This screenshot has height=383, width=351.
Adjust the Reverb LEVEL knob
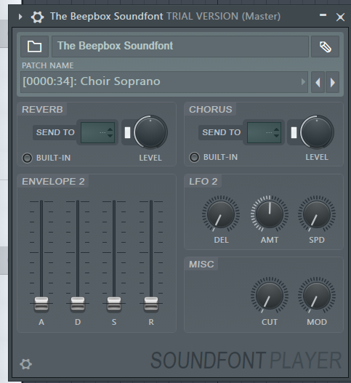click(x=150, y=132)
